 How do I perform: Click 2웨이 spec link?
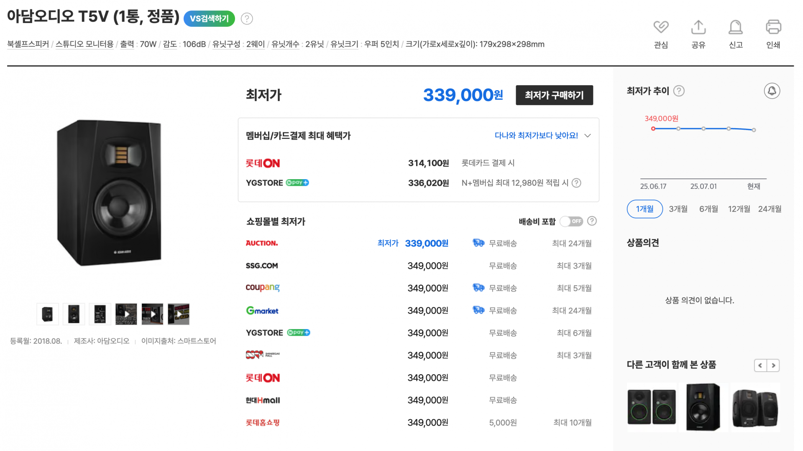pyautogui.click(x=256, y=44)
